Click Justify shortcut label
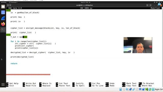The image size is (163, 92). point(79,84)
